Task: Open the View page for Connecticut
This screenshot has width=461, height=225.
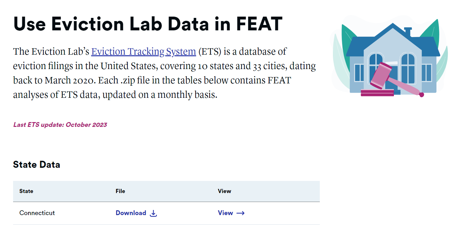Action: pos(225,213)
